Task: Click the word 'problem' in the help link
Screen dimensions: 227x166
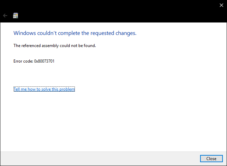Action: [x=67, y=89]
